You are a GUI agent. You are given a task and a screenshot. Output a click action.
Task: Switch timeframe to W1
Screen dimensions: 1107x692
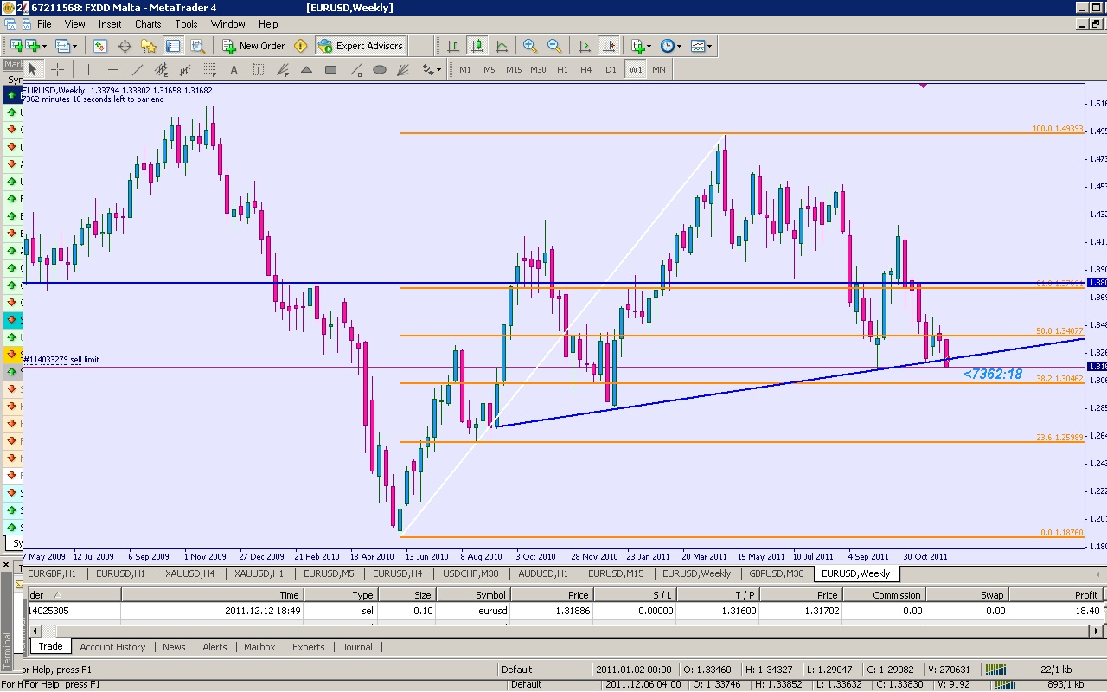point(636,69)
